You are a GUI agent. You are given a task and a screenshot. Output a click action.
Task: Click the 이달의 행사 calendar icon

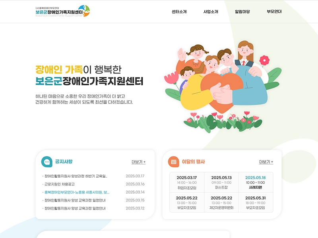pos(173,162)
